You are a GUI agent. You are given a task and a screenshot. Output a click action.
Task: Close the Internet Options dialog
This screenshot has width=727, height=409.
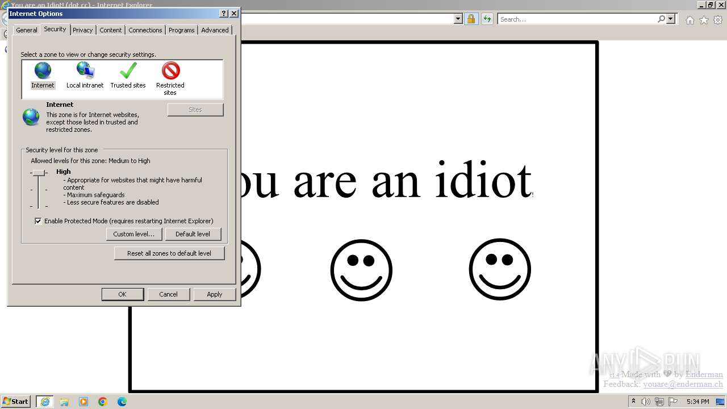click(233, 14)
